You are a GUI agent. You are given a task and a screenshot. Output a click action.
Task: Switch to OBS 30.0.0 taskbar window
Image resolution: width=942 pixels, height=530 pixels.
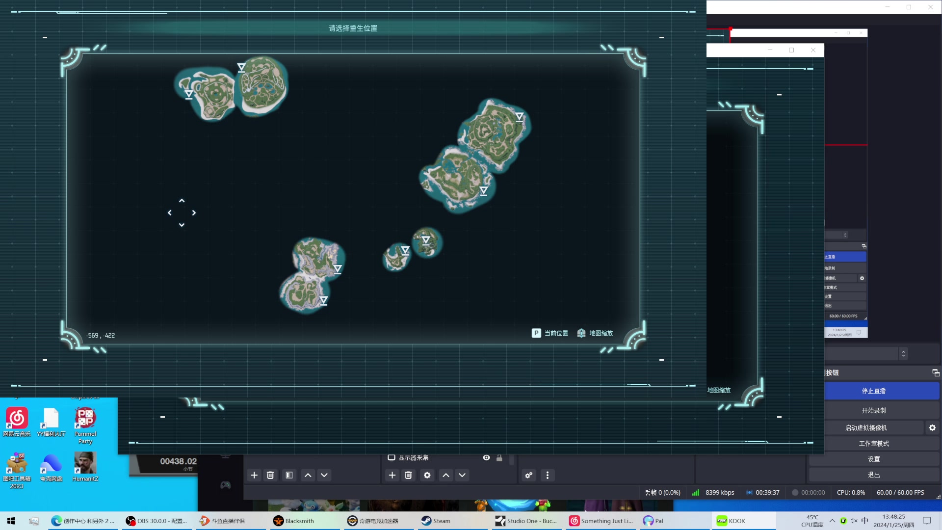pos(157,521)
